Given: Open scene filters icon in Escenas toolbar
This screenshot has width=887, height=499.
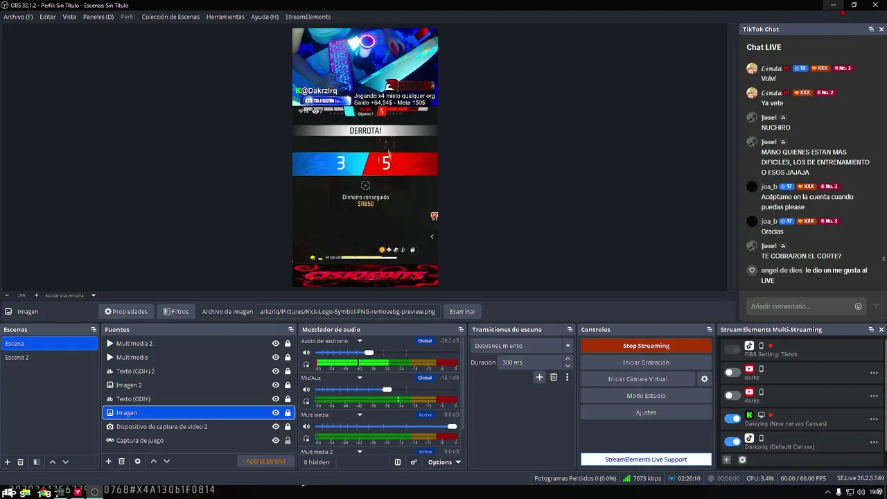Looking at the screenshot, I should pyautogui.click(x=36, y=462).
